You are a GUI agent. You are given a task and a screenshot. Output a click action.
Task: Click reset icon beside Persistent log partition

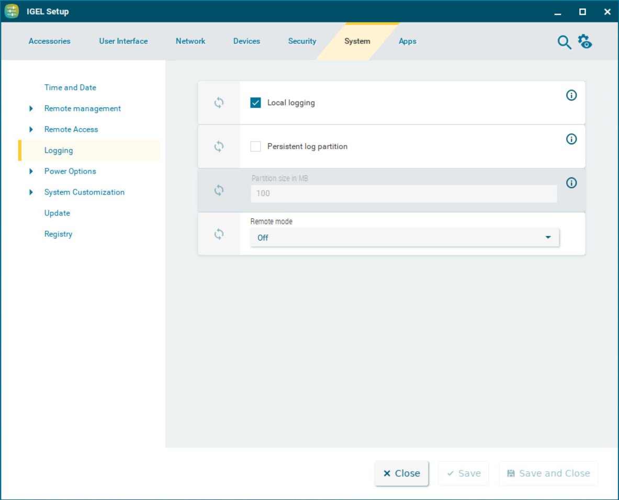(x=219, y=147)
